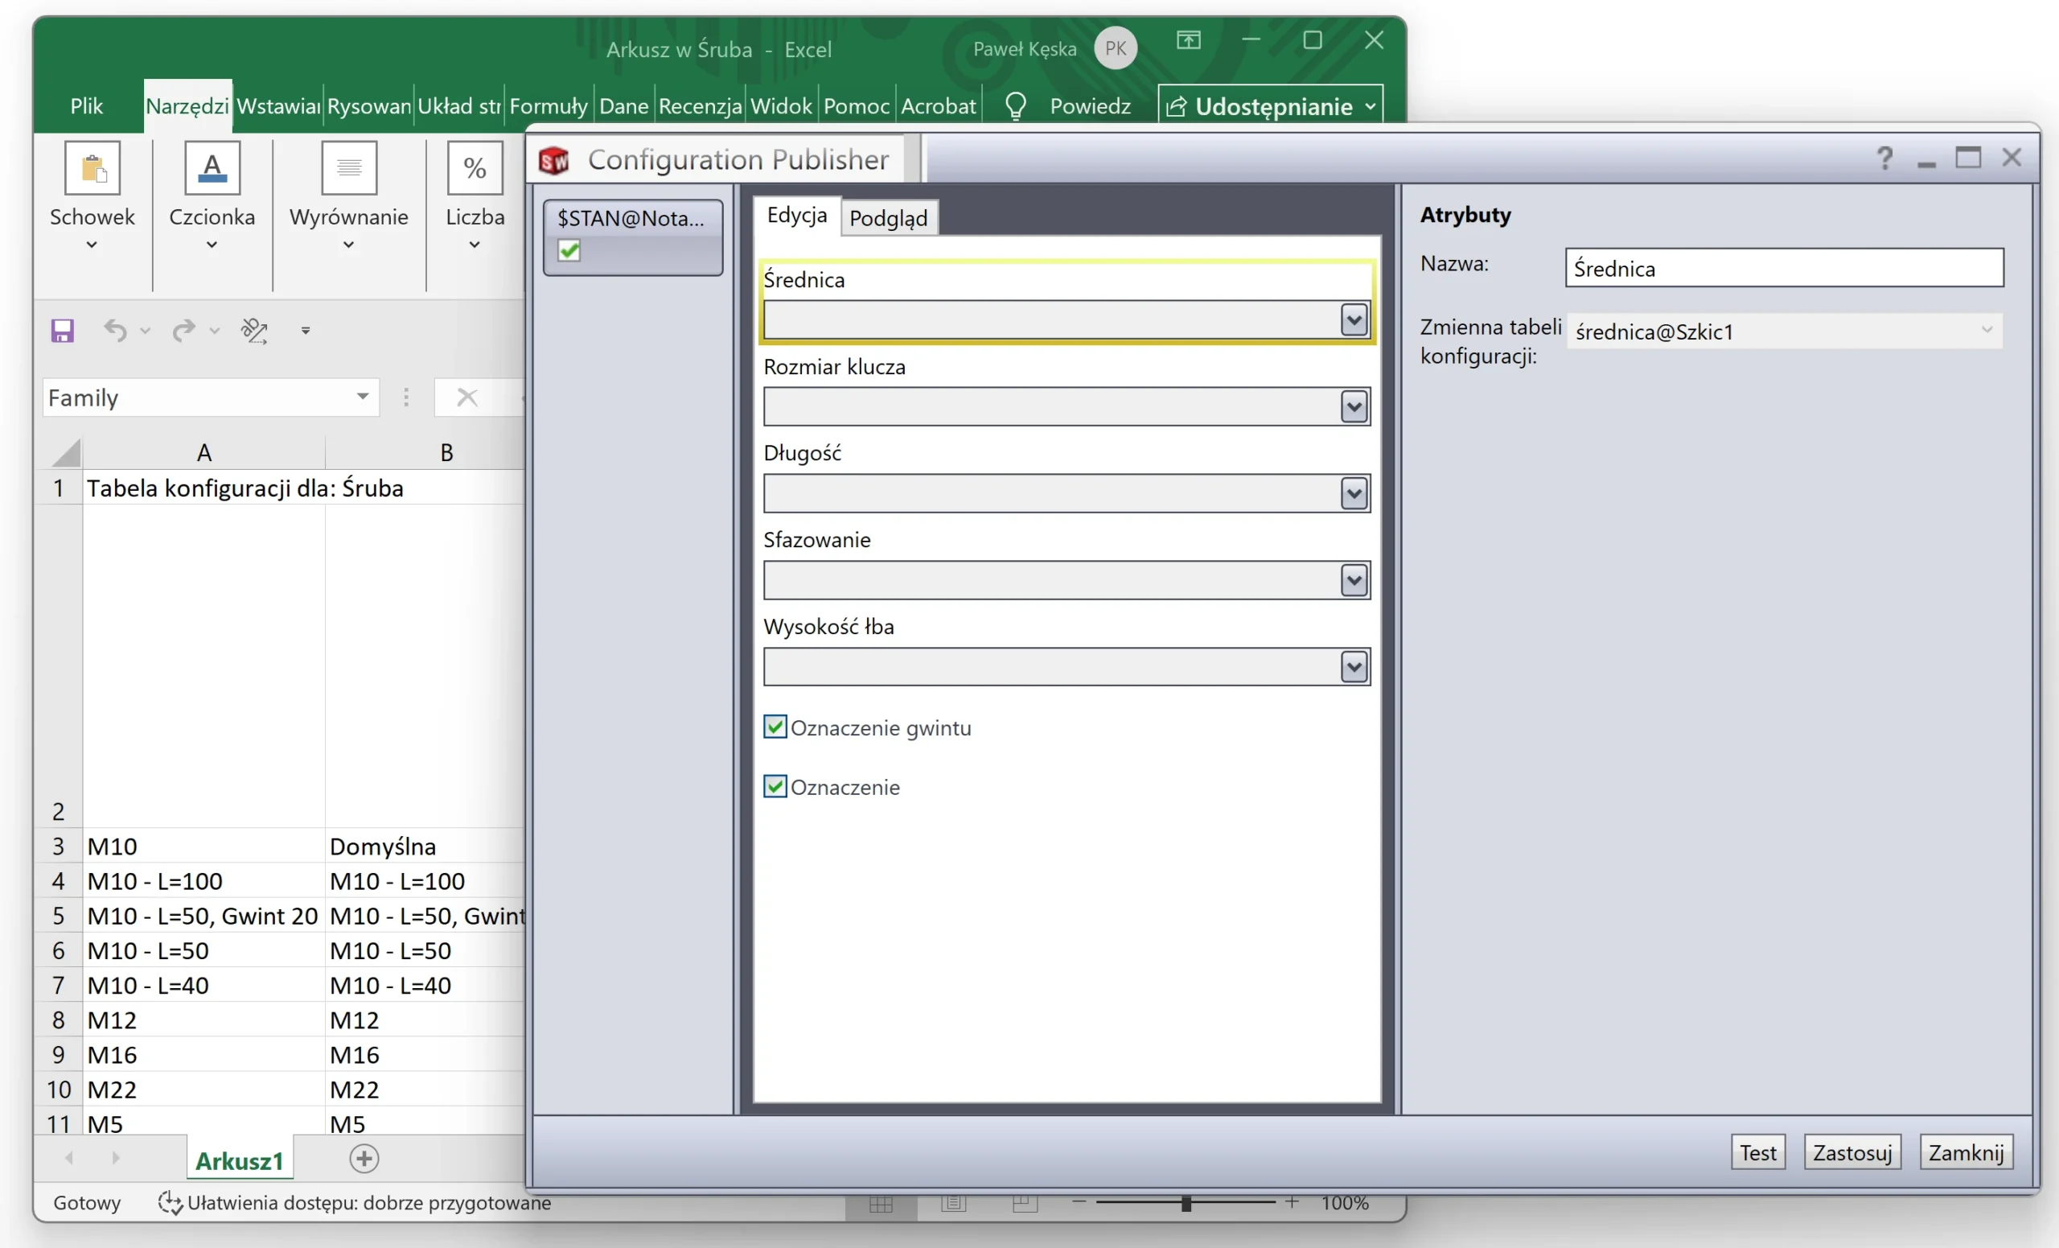The width and height of the screenshot is (2059, 1248).
Task: Click the Zastosuj button
Action: point(1852,1153)
